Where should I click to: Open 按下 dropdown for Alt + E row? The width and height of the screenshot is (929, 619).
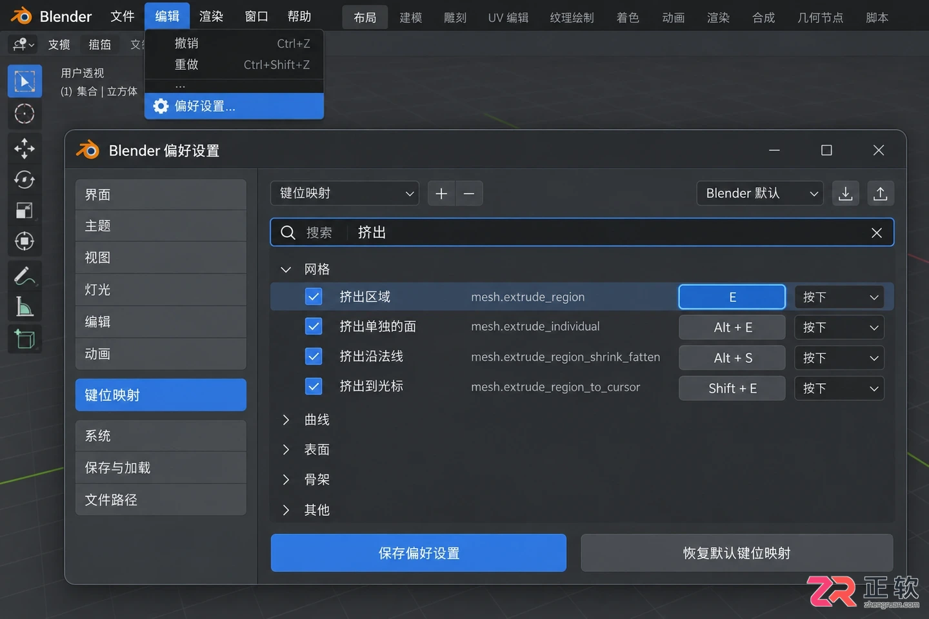pyautogui.click(x=839, y=328)
